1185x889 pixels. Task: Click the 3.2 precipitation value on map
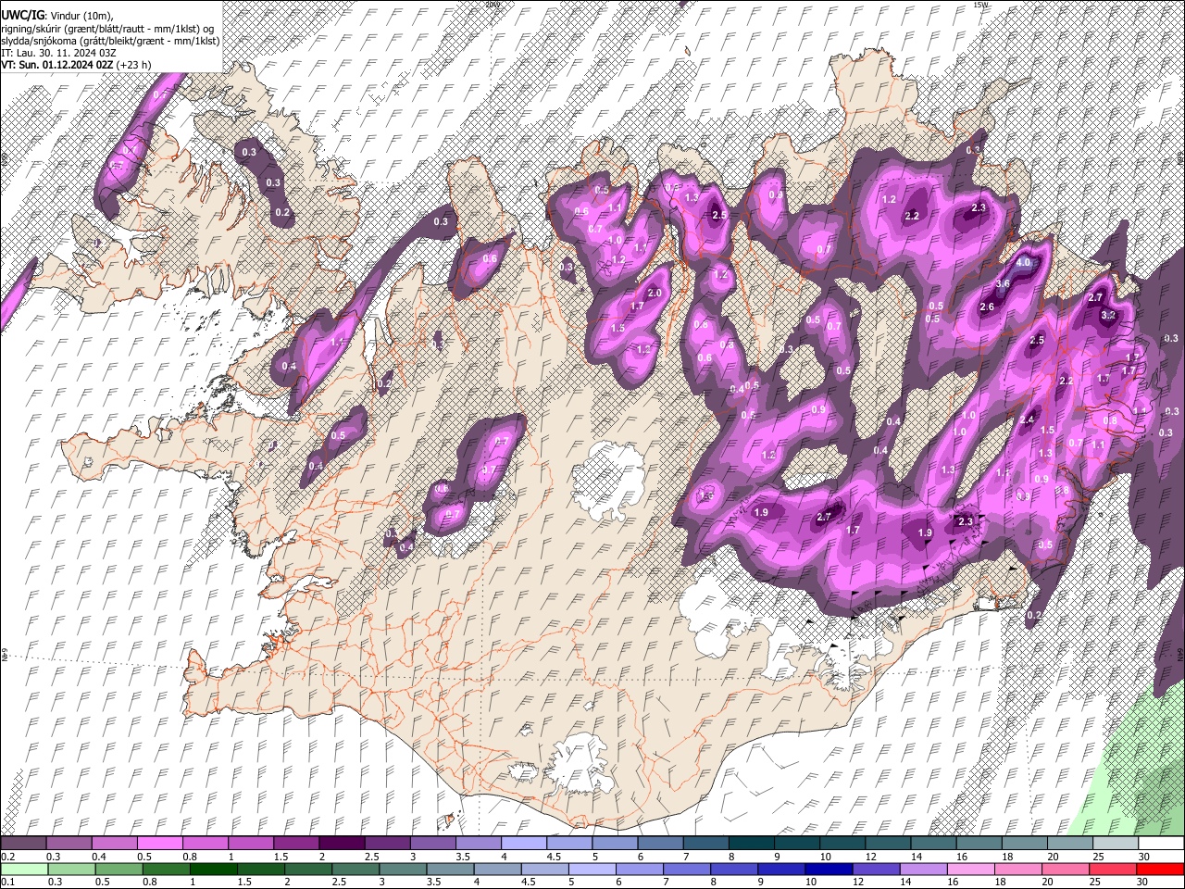(x=1107, y=315)
